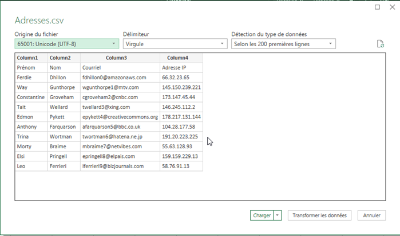Select the Column3 header

[x=120, y=58]
